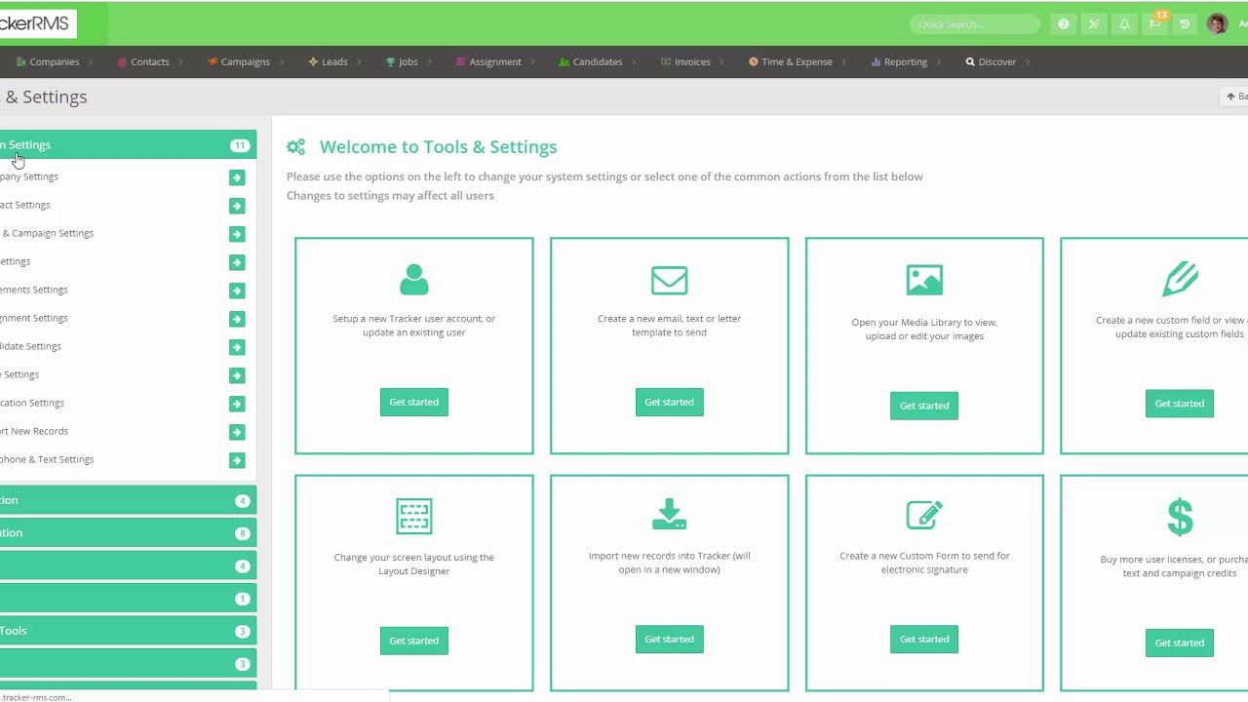Click chevron after Candidates menu item
This screenshot has width=1248, height=702.
click(x=634, y=61)
